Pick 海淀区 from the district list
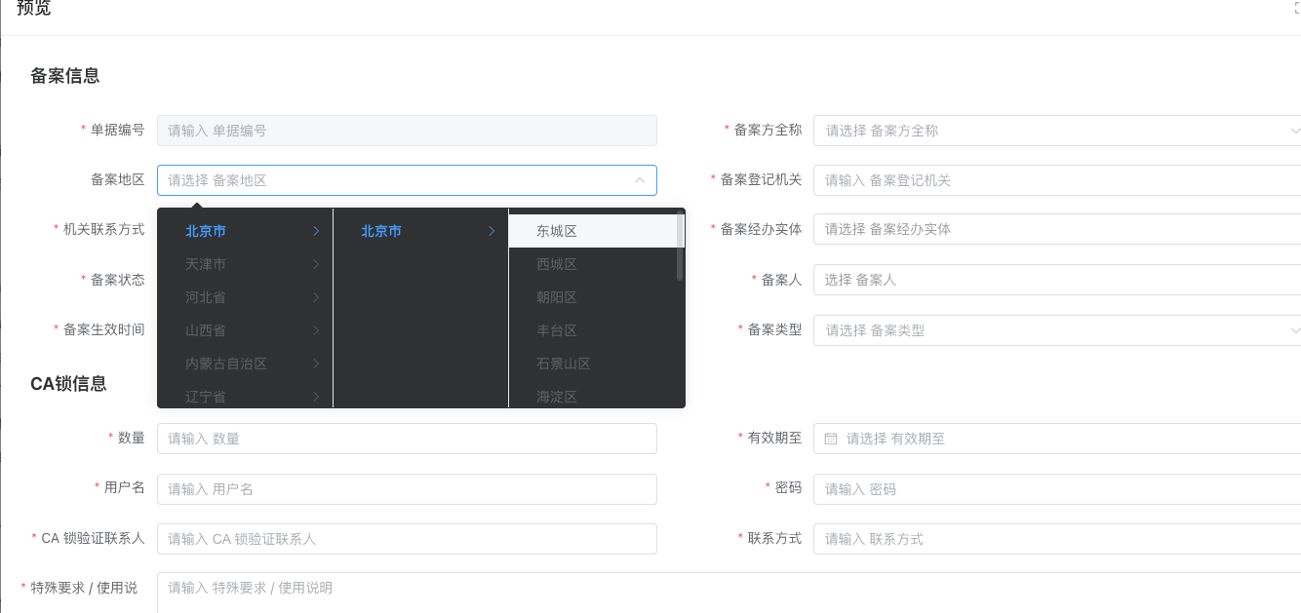The height and width of the screenshot is (613, 1301). click(x=557, y=397)
